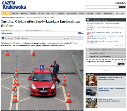Open the Gazeta Krakowska logo homepage

[14, 5]
